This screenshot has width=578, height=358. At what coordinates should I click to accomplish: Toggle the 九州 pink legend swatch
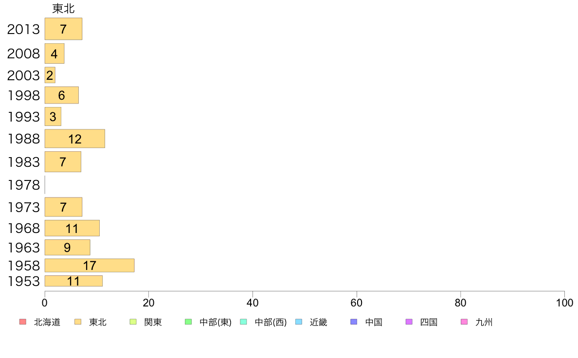(464, 322)
